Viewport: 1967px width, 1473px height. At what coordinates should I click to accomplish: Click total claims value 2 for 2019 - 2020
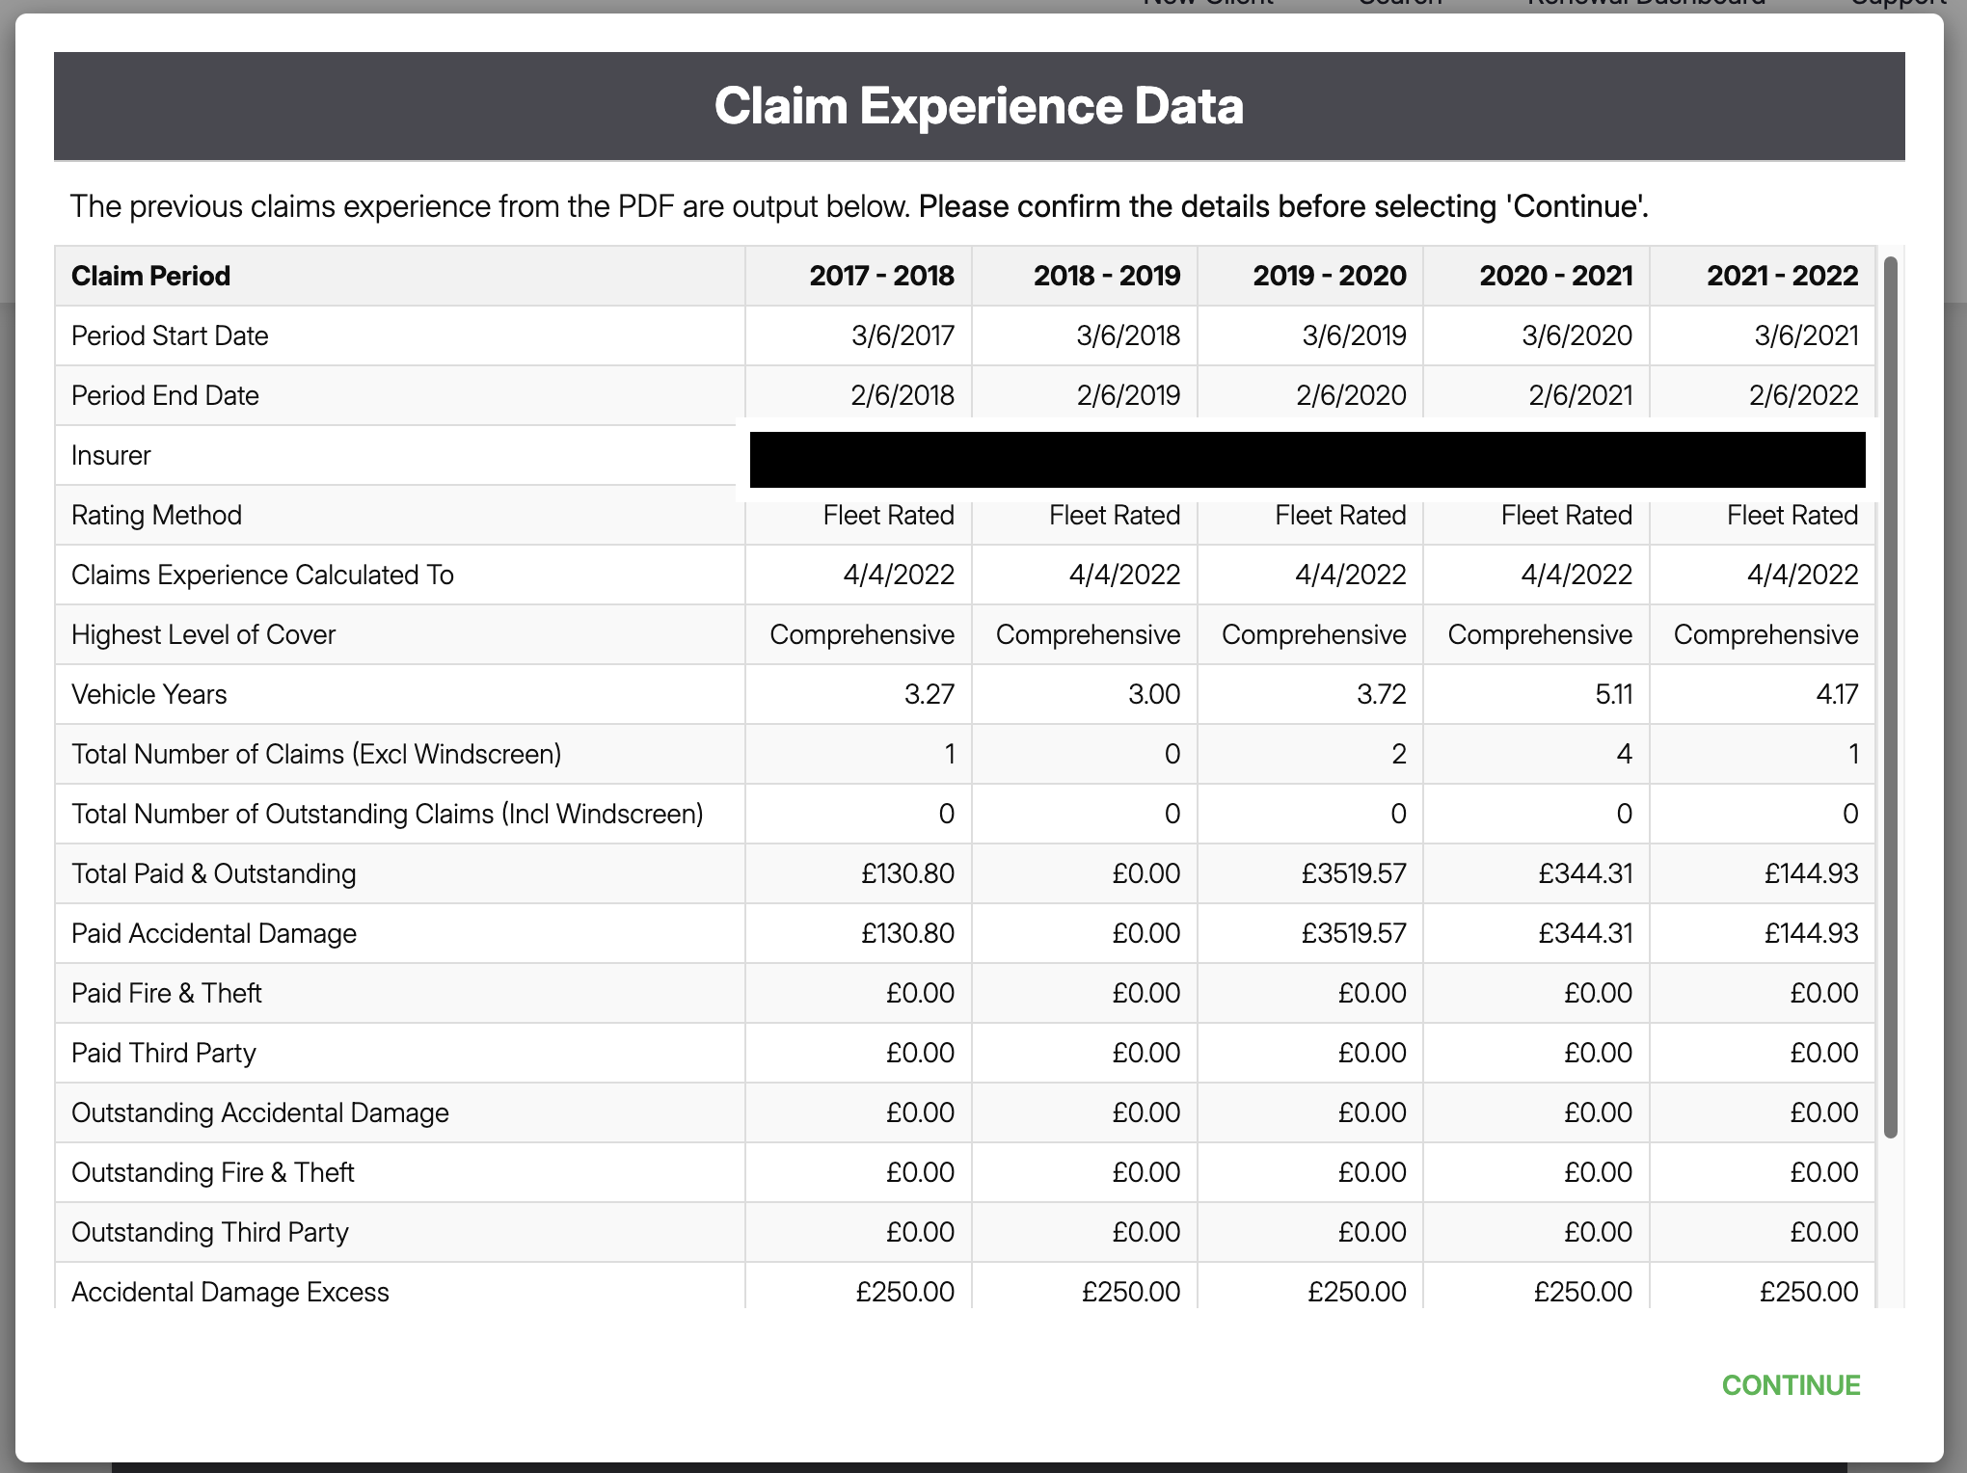point(1399,754)
